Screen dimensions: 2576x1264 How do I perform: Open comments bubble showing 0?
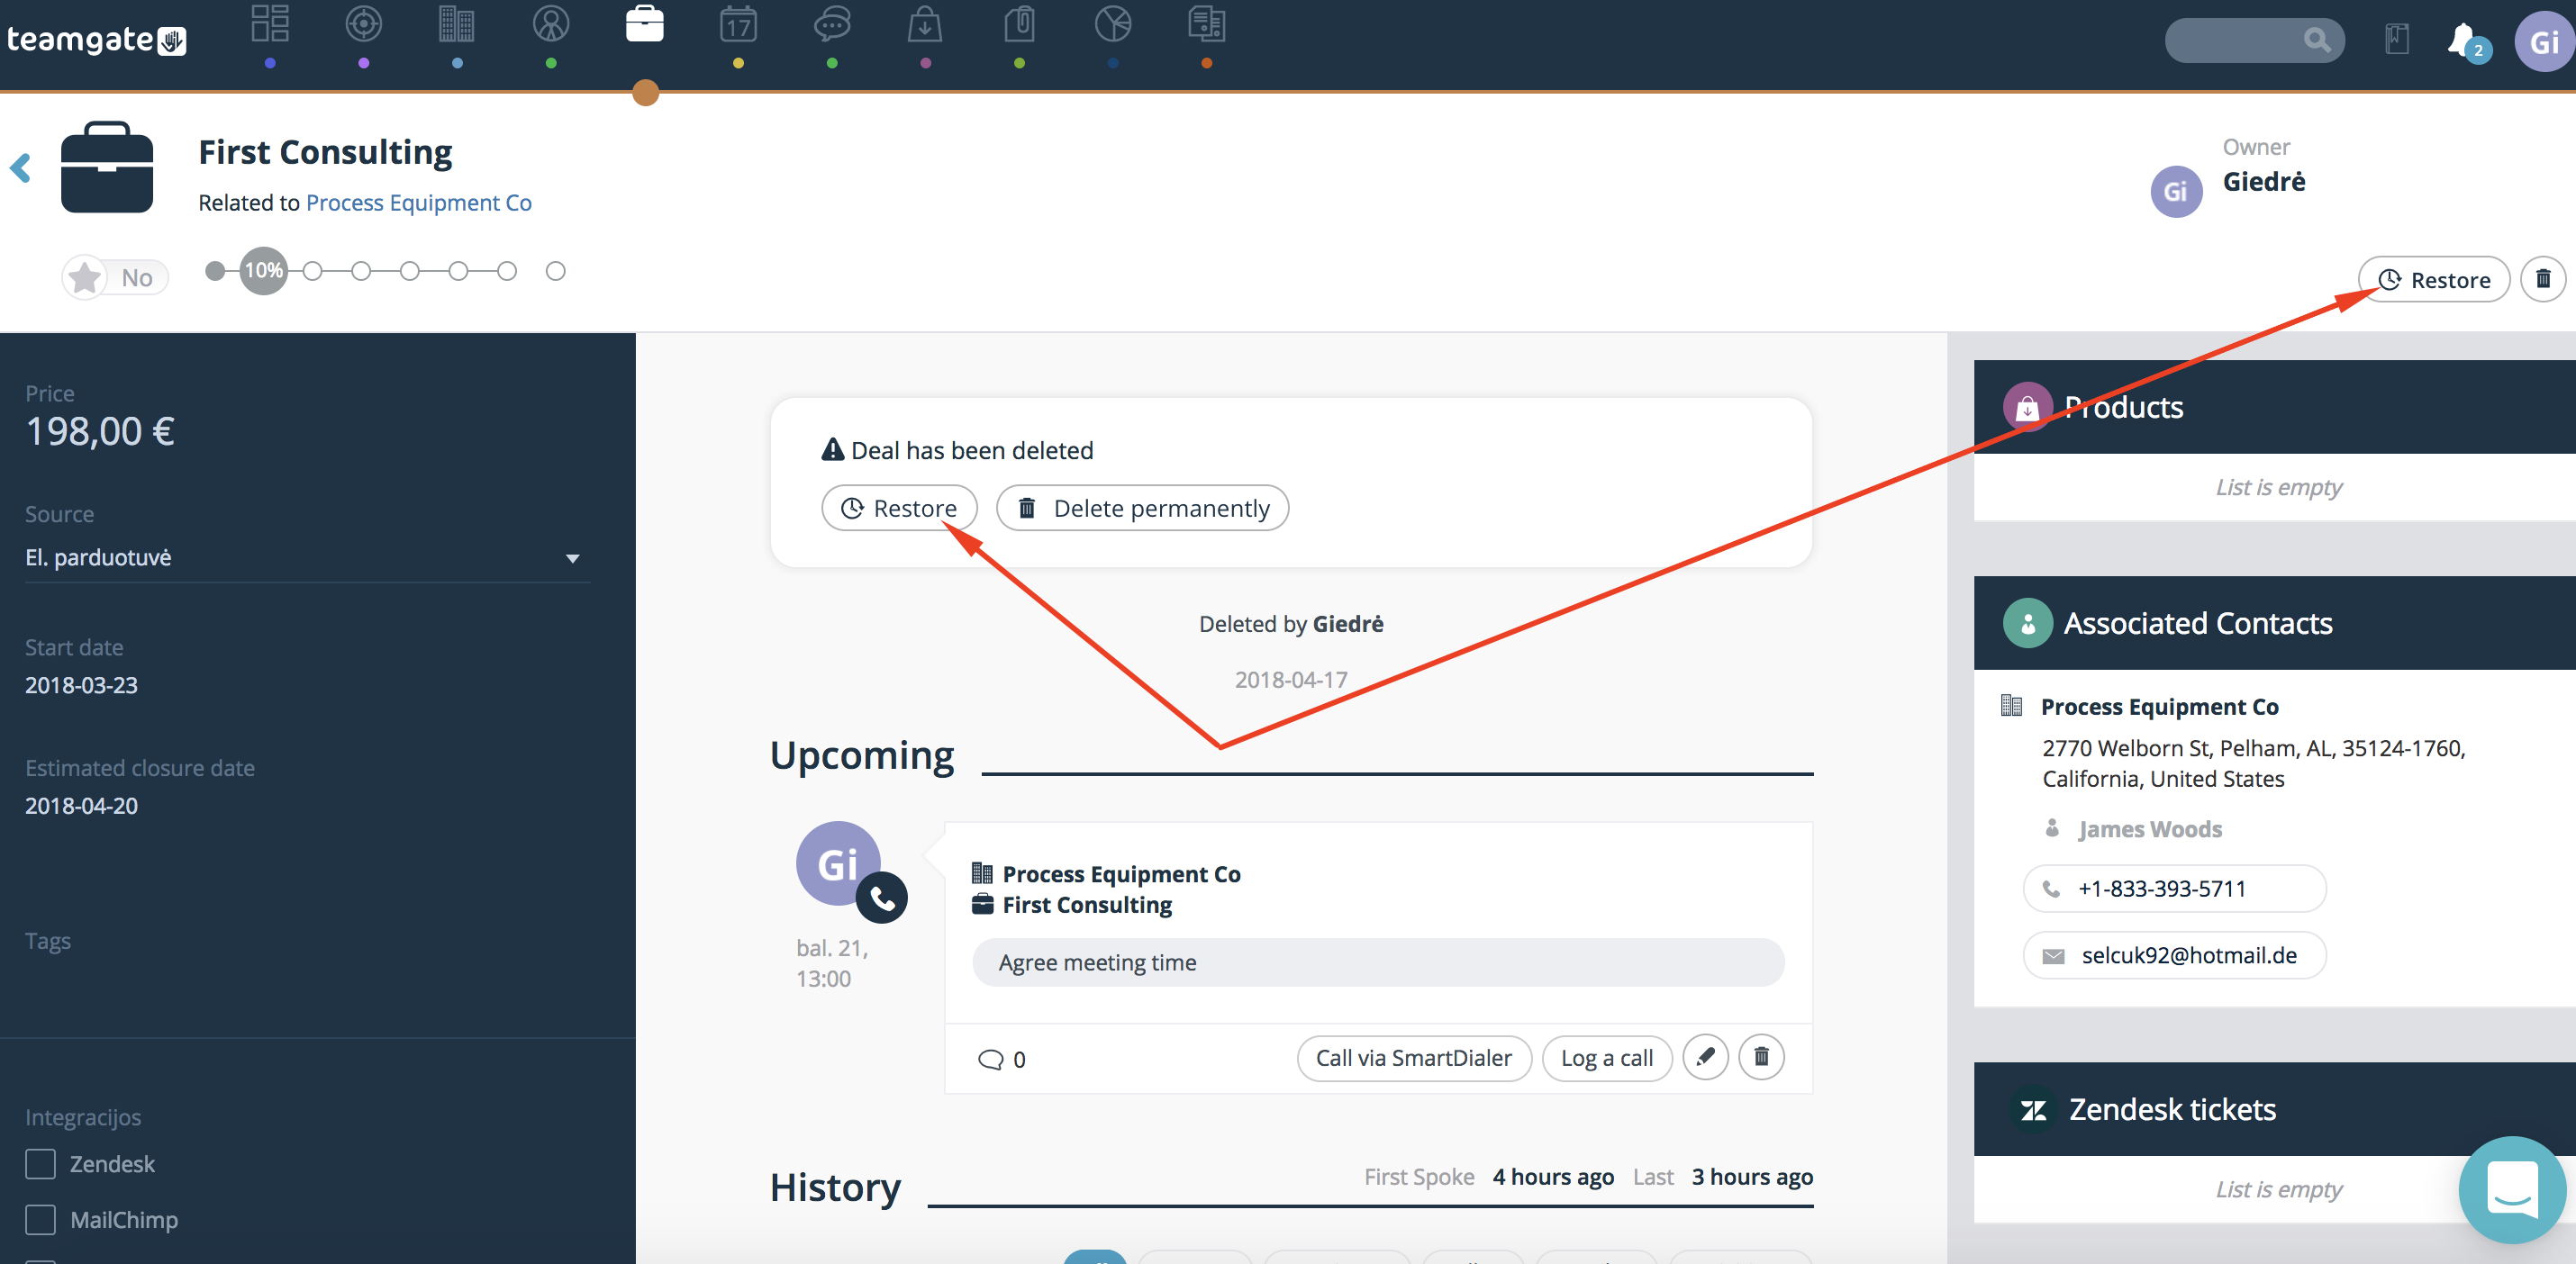(x=1001, y=1059)
